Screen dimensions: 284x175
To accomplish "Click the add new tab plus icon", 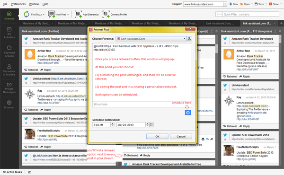I will 281,23.
